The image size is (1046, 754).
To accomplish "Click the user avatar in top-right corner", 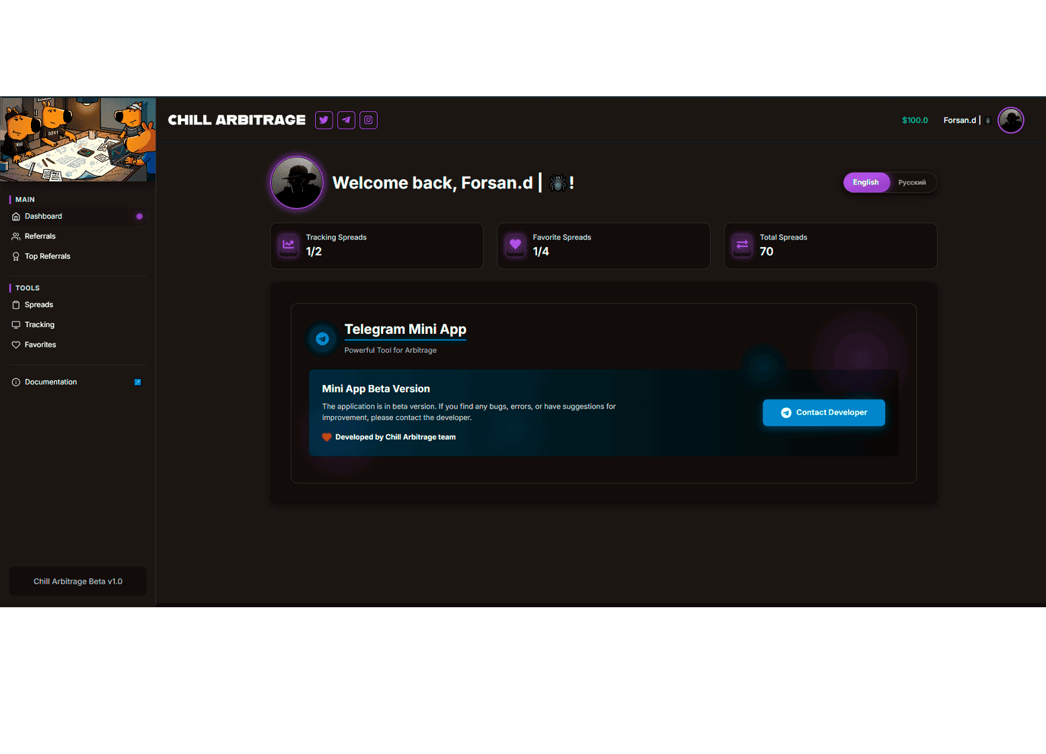I will 1010,121.
